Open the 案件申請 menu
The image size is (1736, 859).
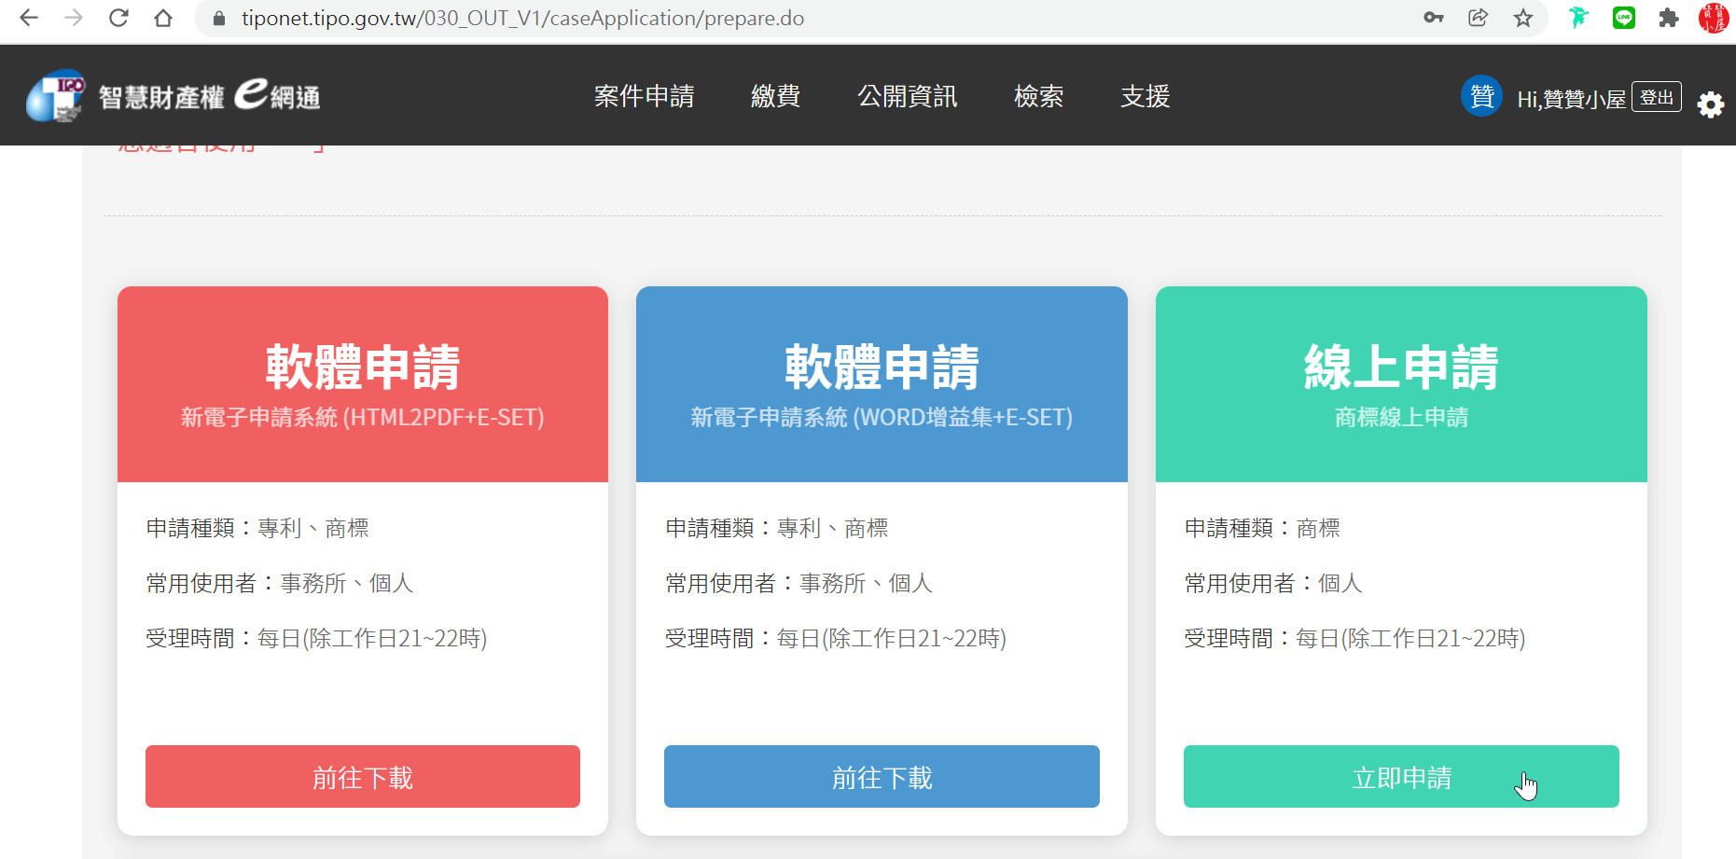[645, 96]
